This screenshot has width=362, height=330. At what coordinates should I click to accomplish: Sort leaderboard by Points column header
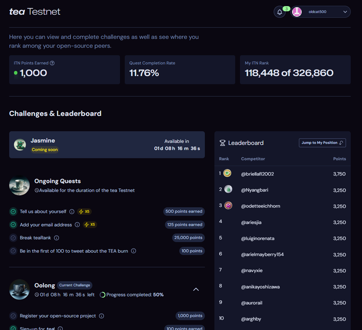pyautogui.click(x=339, y=159)
